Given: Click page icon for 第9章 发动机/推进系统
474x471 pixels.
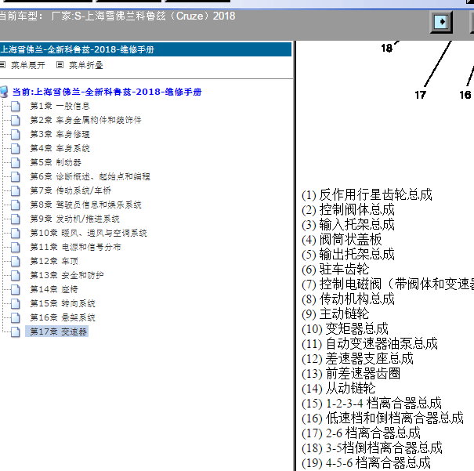Looking at the screenshot, I should 16,219.
